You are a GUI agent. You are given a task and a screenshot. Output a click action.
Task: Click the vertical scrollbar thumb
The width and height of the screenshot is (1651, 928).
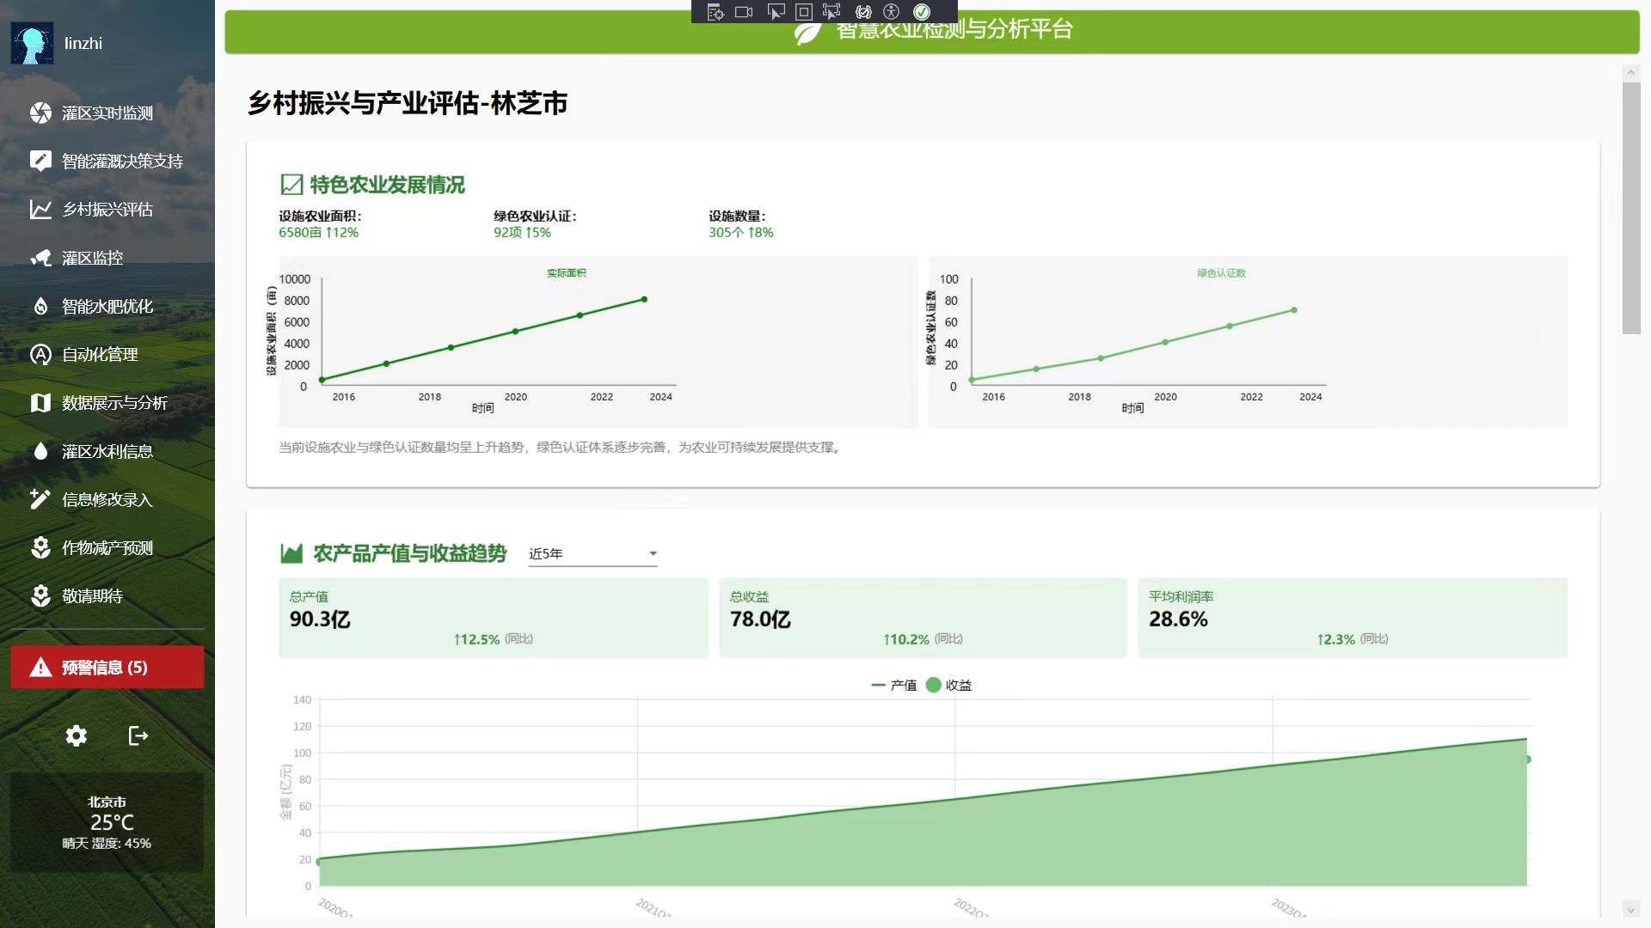(x=1631, y=208)
